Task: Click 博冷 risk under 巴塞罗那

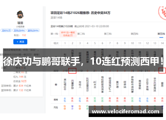Action: click(72, 107)
